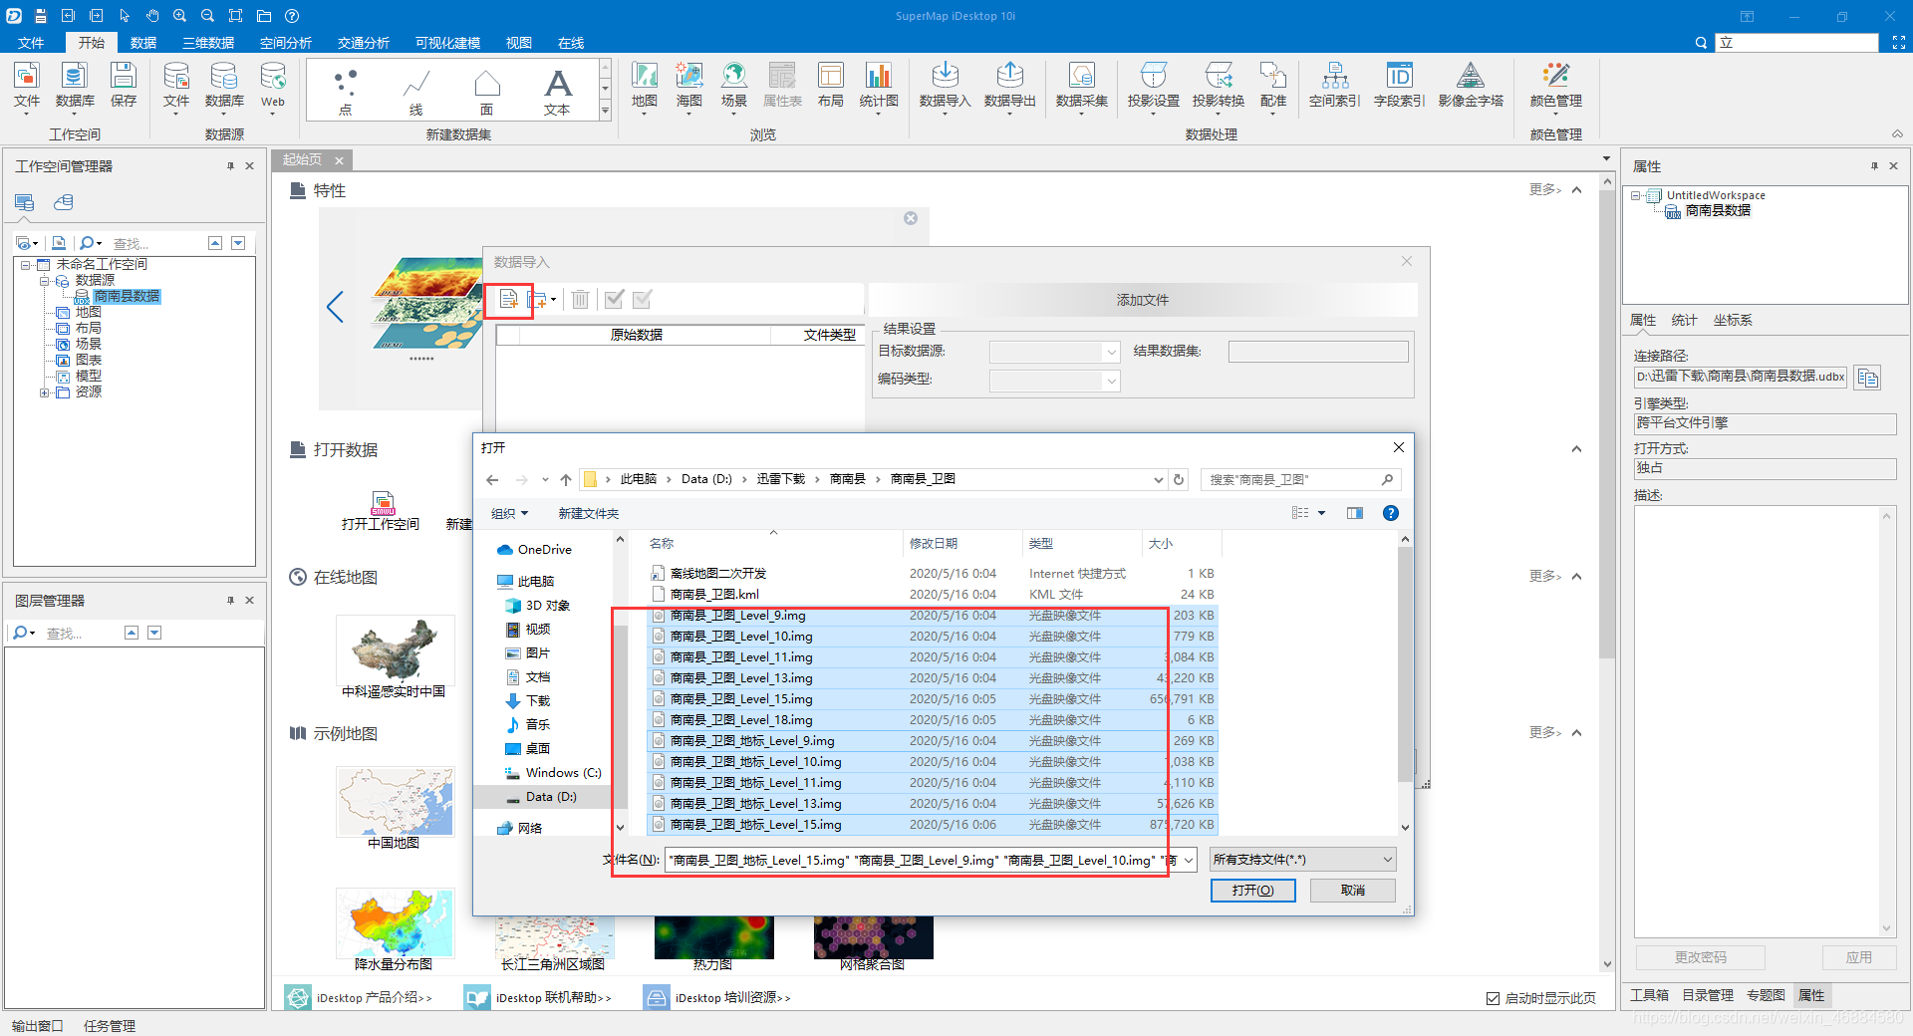Screen dimensions: 1913x1036
Task: Close the 起始页 tab
Action: click(x=339, y=160)
